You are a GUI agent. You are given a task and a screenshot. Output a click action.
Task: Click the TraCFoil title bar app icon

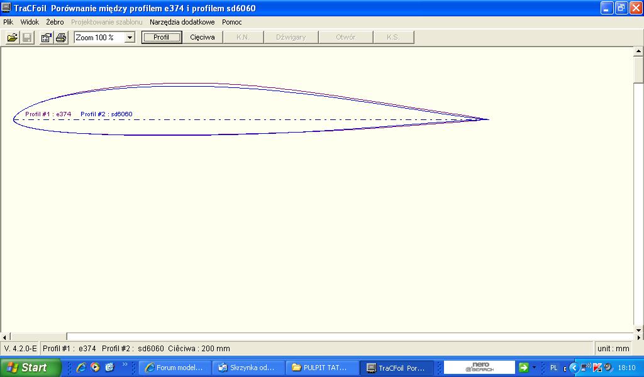(x=7, y=8)
